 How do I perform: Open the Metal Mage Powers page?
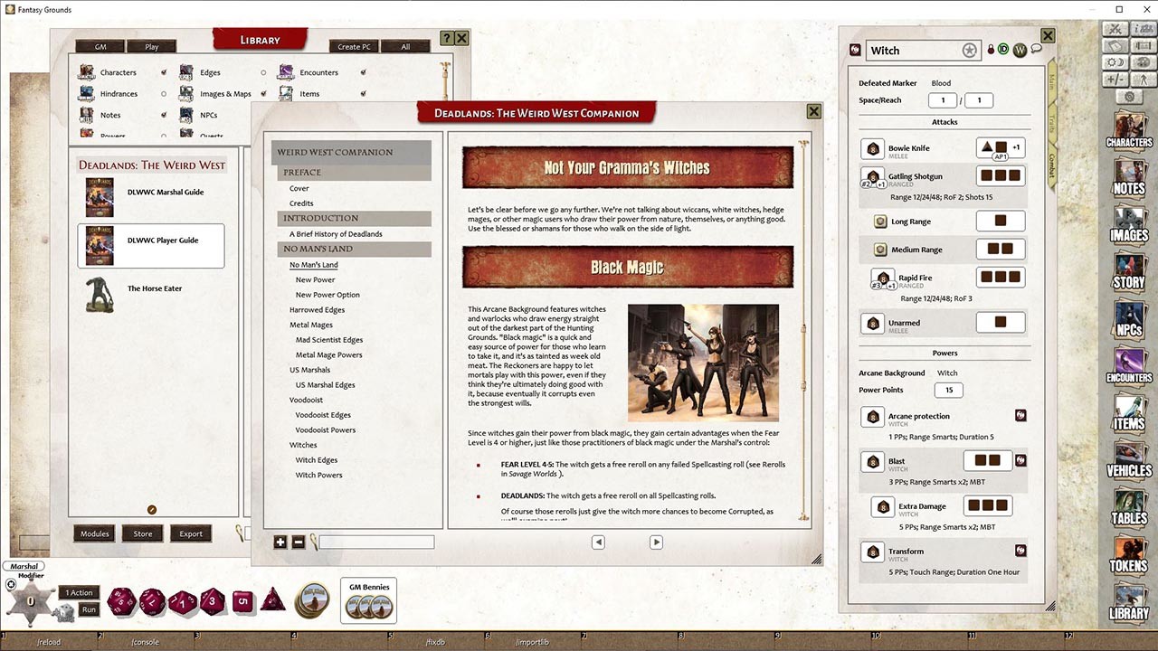(x=329, y=355)
